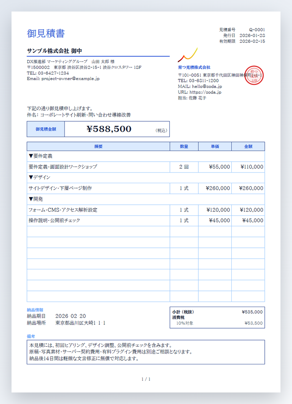Click the 単価 column header
292x404 pixels.
click(215, 146)
